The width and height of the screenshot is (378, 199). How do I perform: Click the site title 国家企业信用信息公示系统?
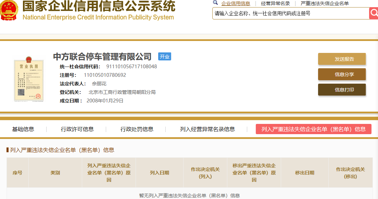tap(99, 6)
